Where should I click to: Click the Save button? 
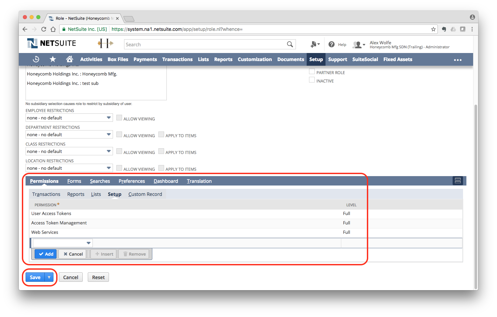(35, 277)
